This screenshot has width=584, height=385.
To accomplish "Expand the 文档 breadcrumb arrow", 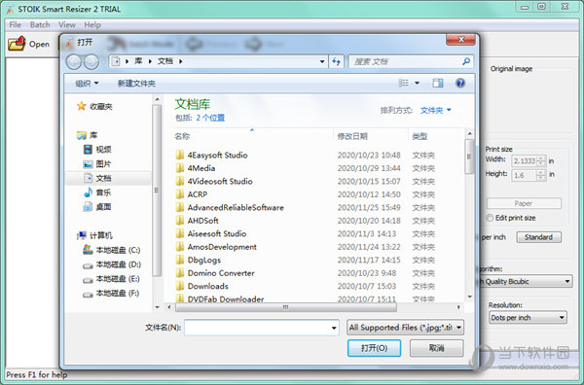I will pyautogui.click(x=181, y=61).
